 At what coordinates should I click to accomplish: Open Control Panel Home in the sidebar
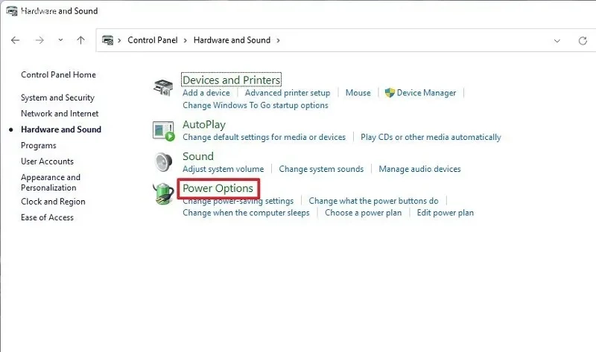[58, 75]
